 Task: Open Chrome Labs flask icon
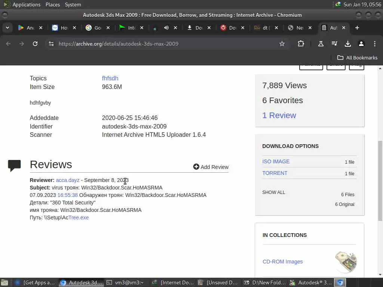pos(321,44)
